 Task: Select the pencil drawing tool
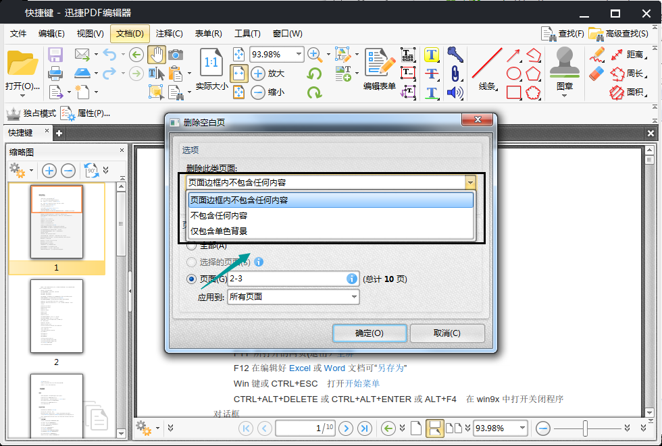click(597, 55)
